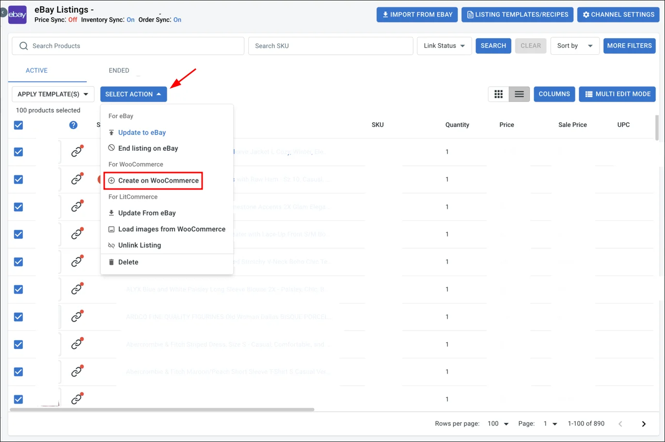Click the blue help question mark icon
This screenshot has height=442, width=665.
click(x=73, y=125)
